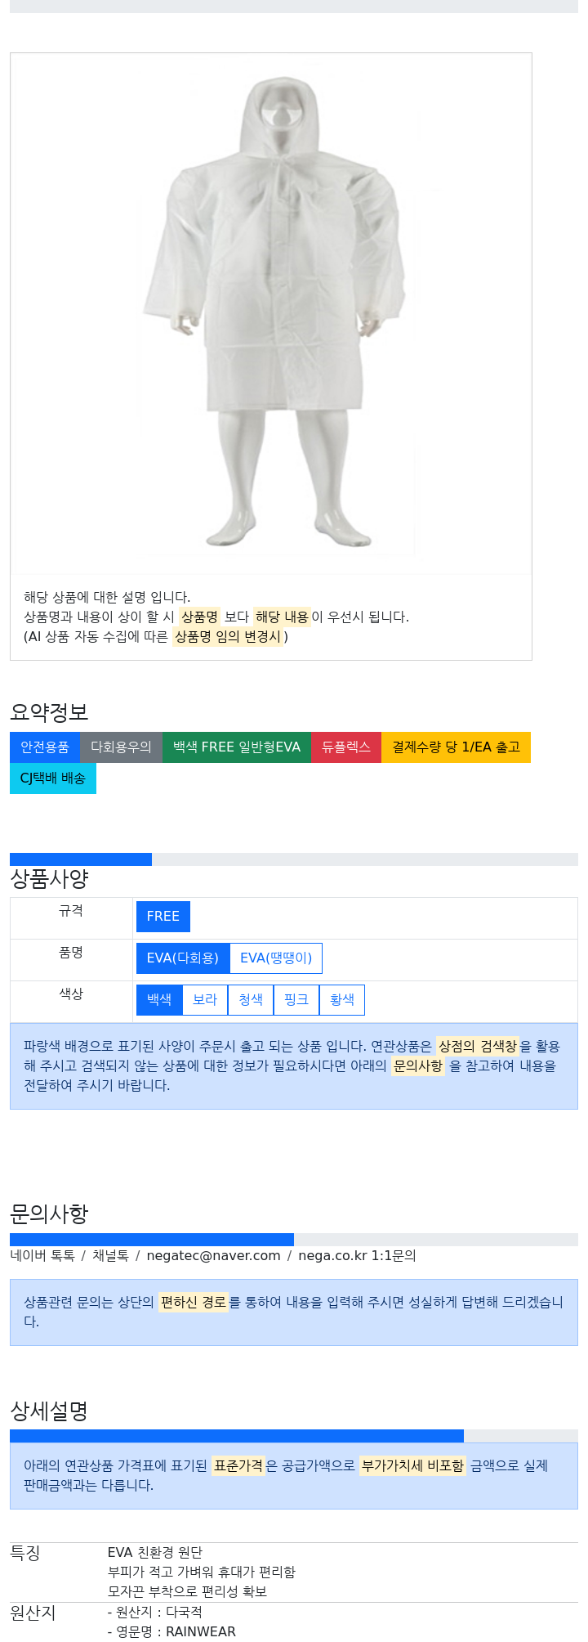Click the white raincoat product image
This screenshot has height=1642, width=588.
[x=271, y=313]
